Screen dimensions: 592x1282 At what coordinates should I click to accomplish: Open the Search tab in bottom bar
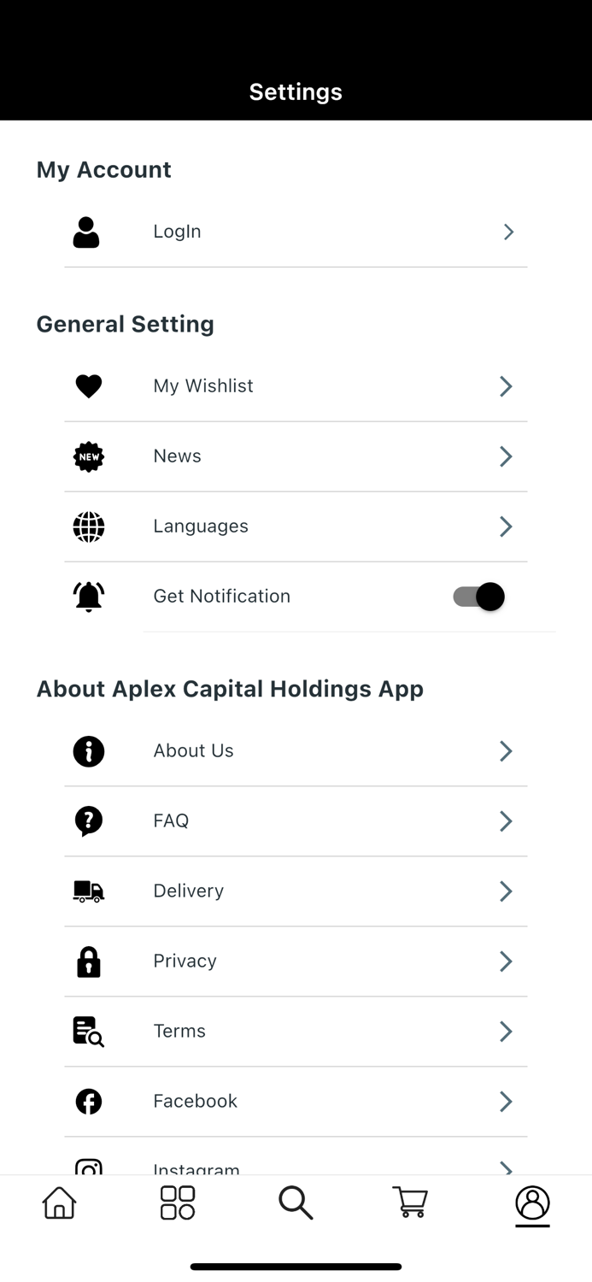coord(296,1203)
